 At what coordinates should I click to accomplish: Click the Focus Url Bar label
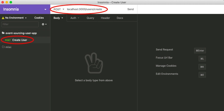164,58
